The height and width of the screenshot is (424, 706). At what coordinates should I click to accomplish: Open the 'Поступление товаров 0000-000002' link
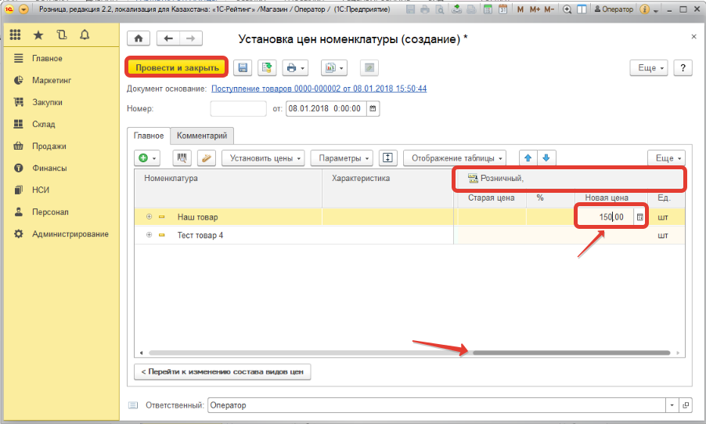tap(319, 89)
